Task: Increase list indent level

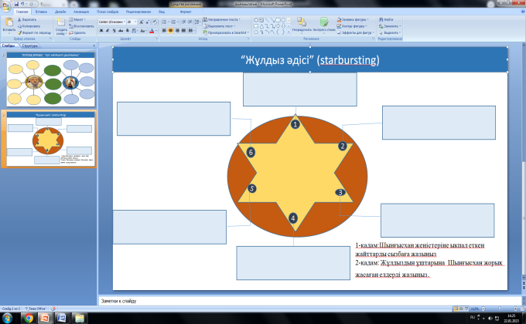Action: point(190,22)
